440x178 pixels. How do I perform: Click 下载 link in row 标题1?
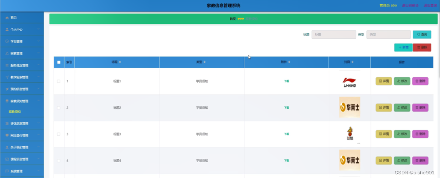[x=286, y=81]
